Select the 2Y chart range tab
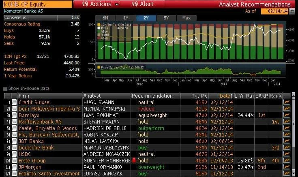Screen dimensions: 298x177 [146, 18]
